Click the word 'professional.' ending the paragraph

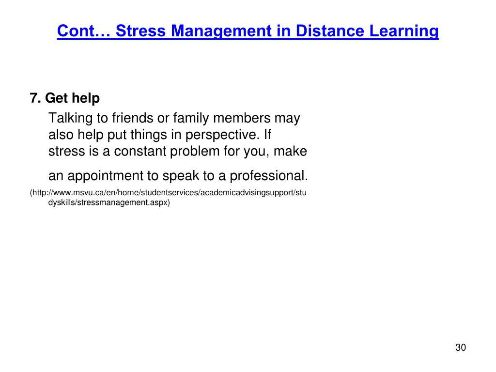coord(269,176)
